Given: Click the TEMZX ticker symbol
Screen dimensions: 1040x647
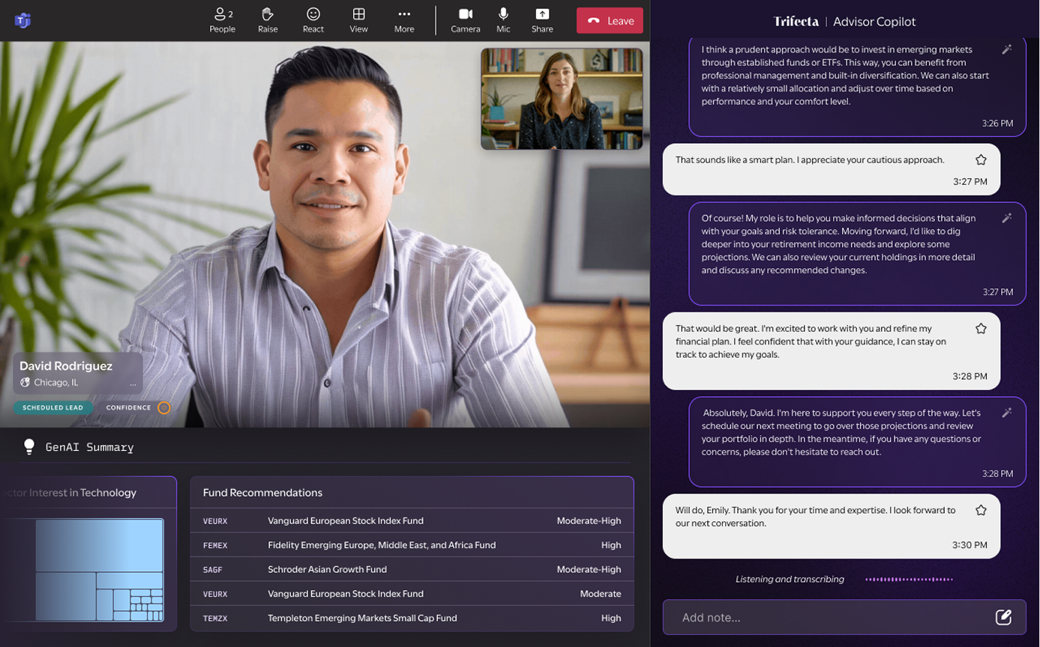Looking at the screenshot, I should 214,618.
